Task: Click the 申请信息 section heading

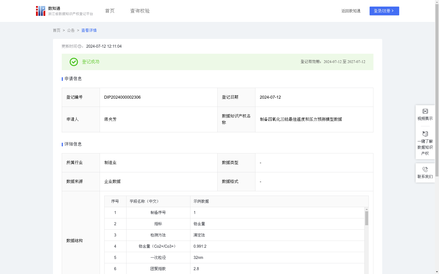Action: [73, 79]
